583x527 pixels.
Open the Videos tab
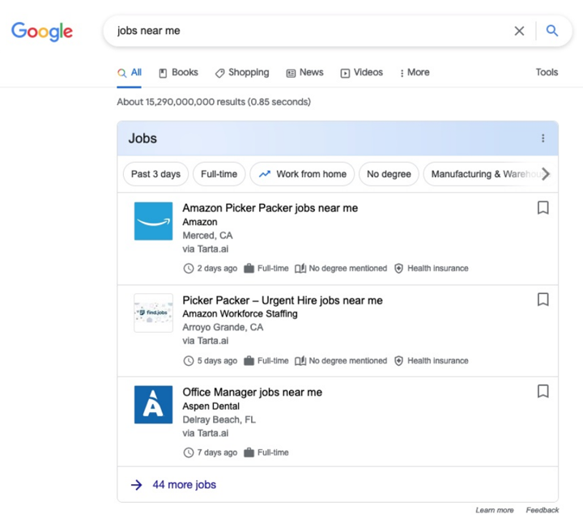361,73
